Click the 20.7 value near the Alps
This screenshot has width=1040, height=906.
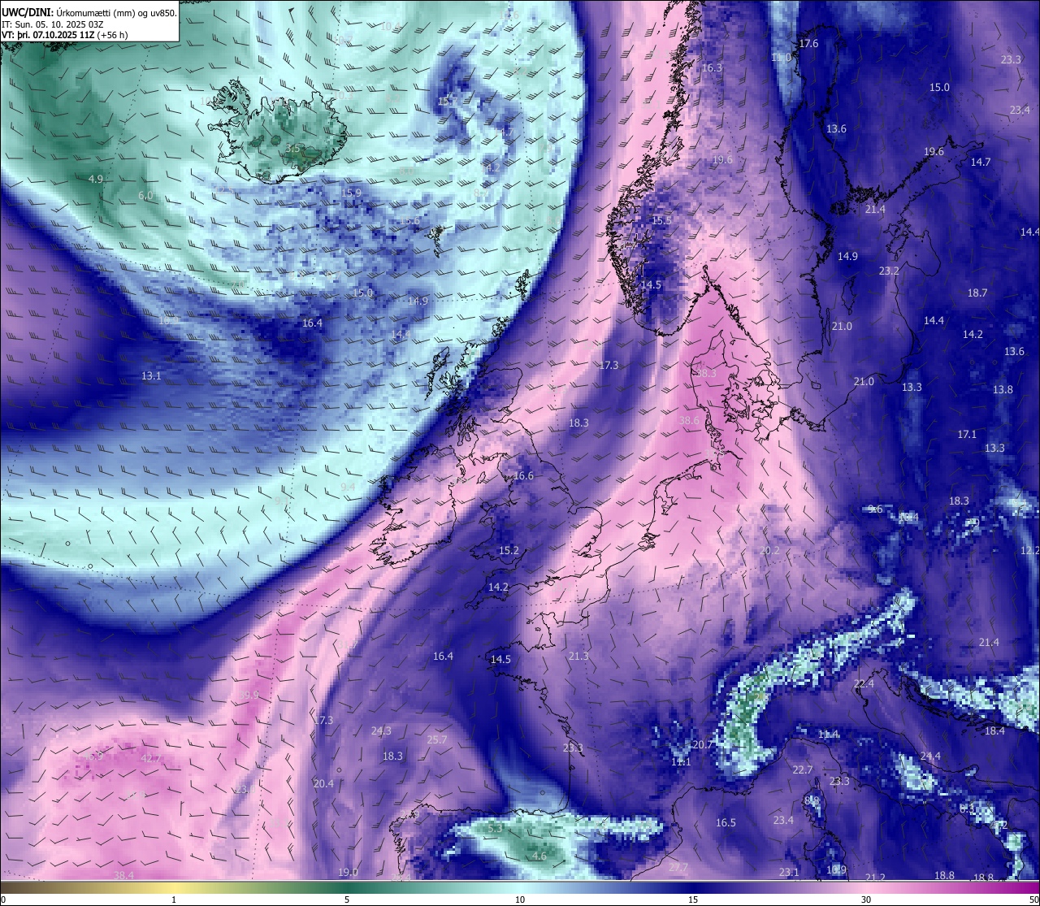702,745
